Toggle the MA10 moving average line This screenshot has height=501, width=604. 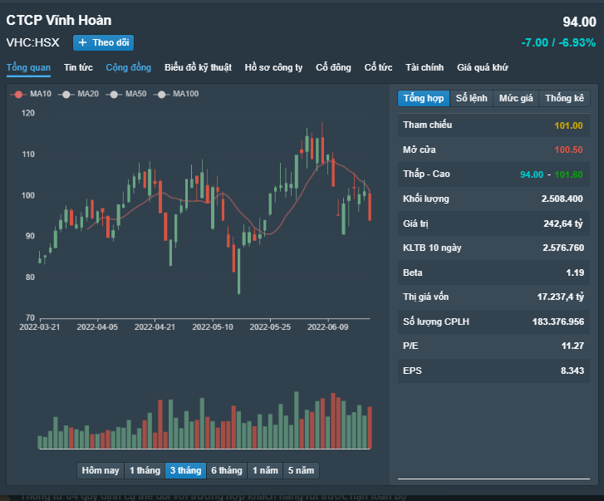32,94
